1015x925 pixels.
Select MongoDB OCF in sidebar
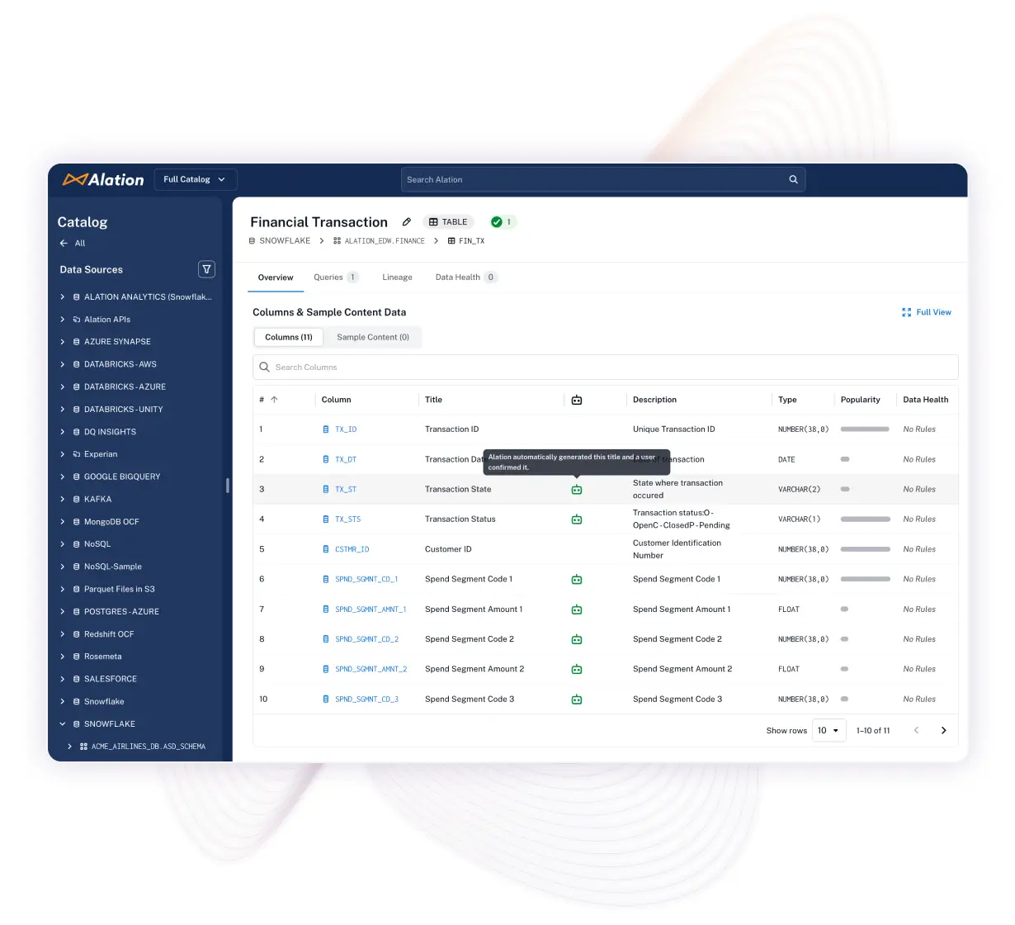point(111,522)
